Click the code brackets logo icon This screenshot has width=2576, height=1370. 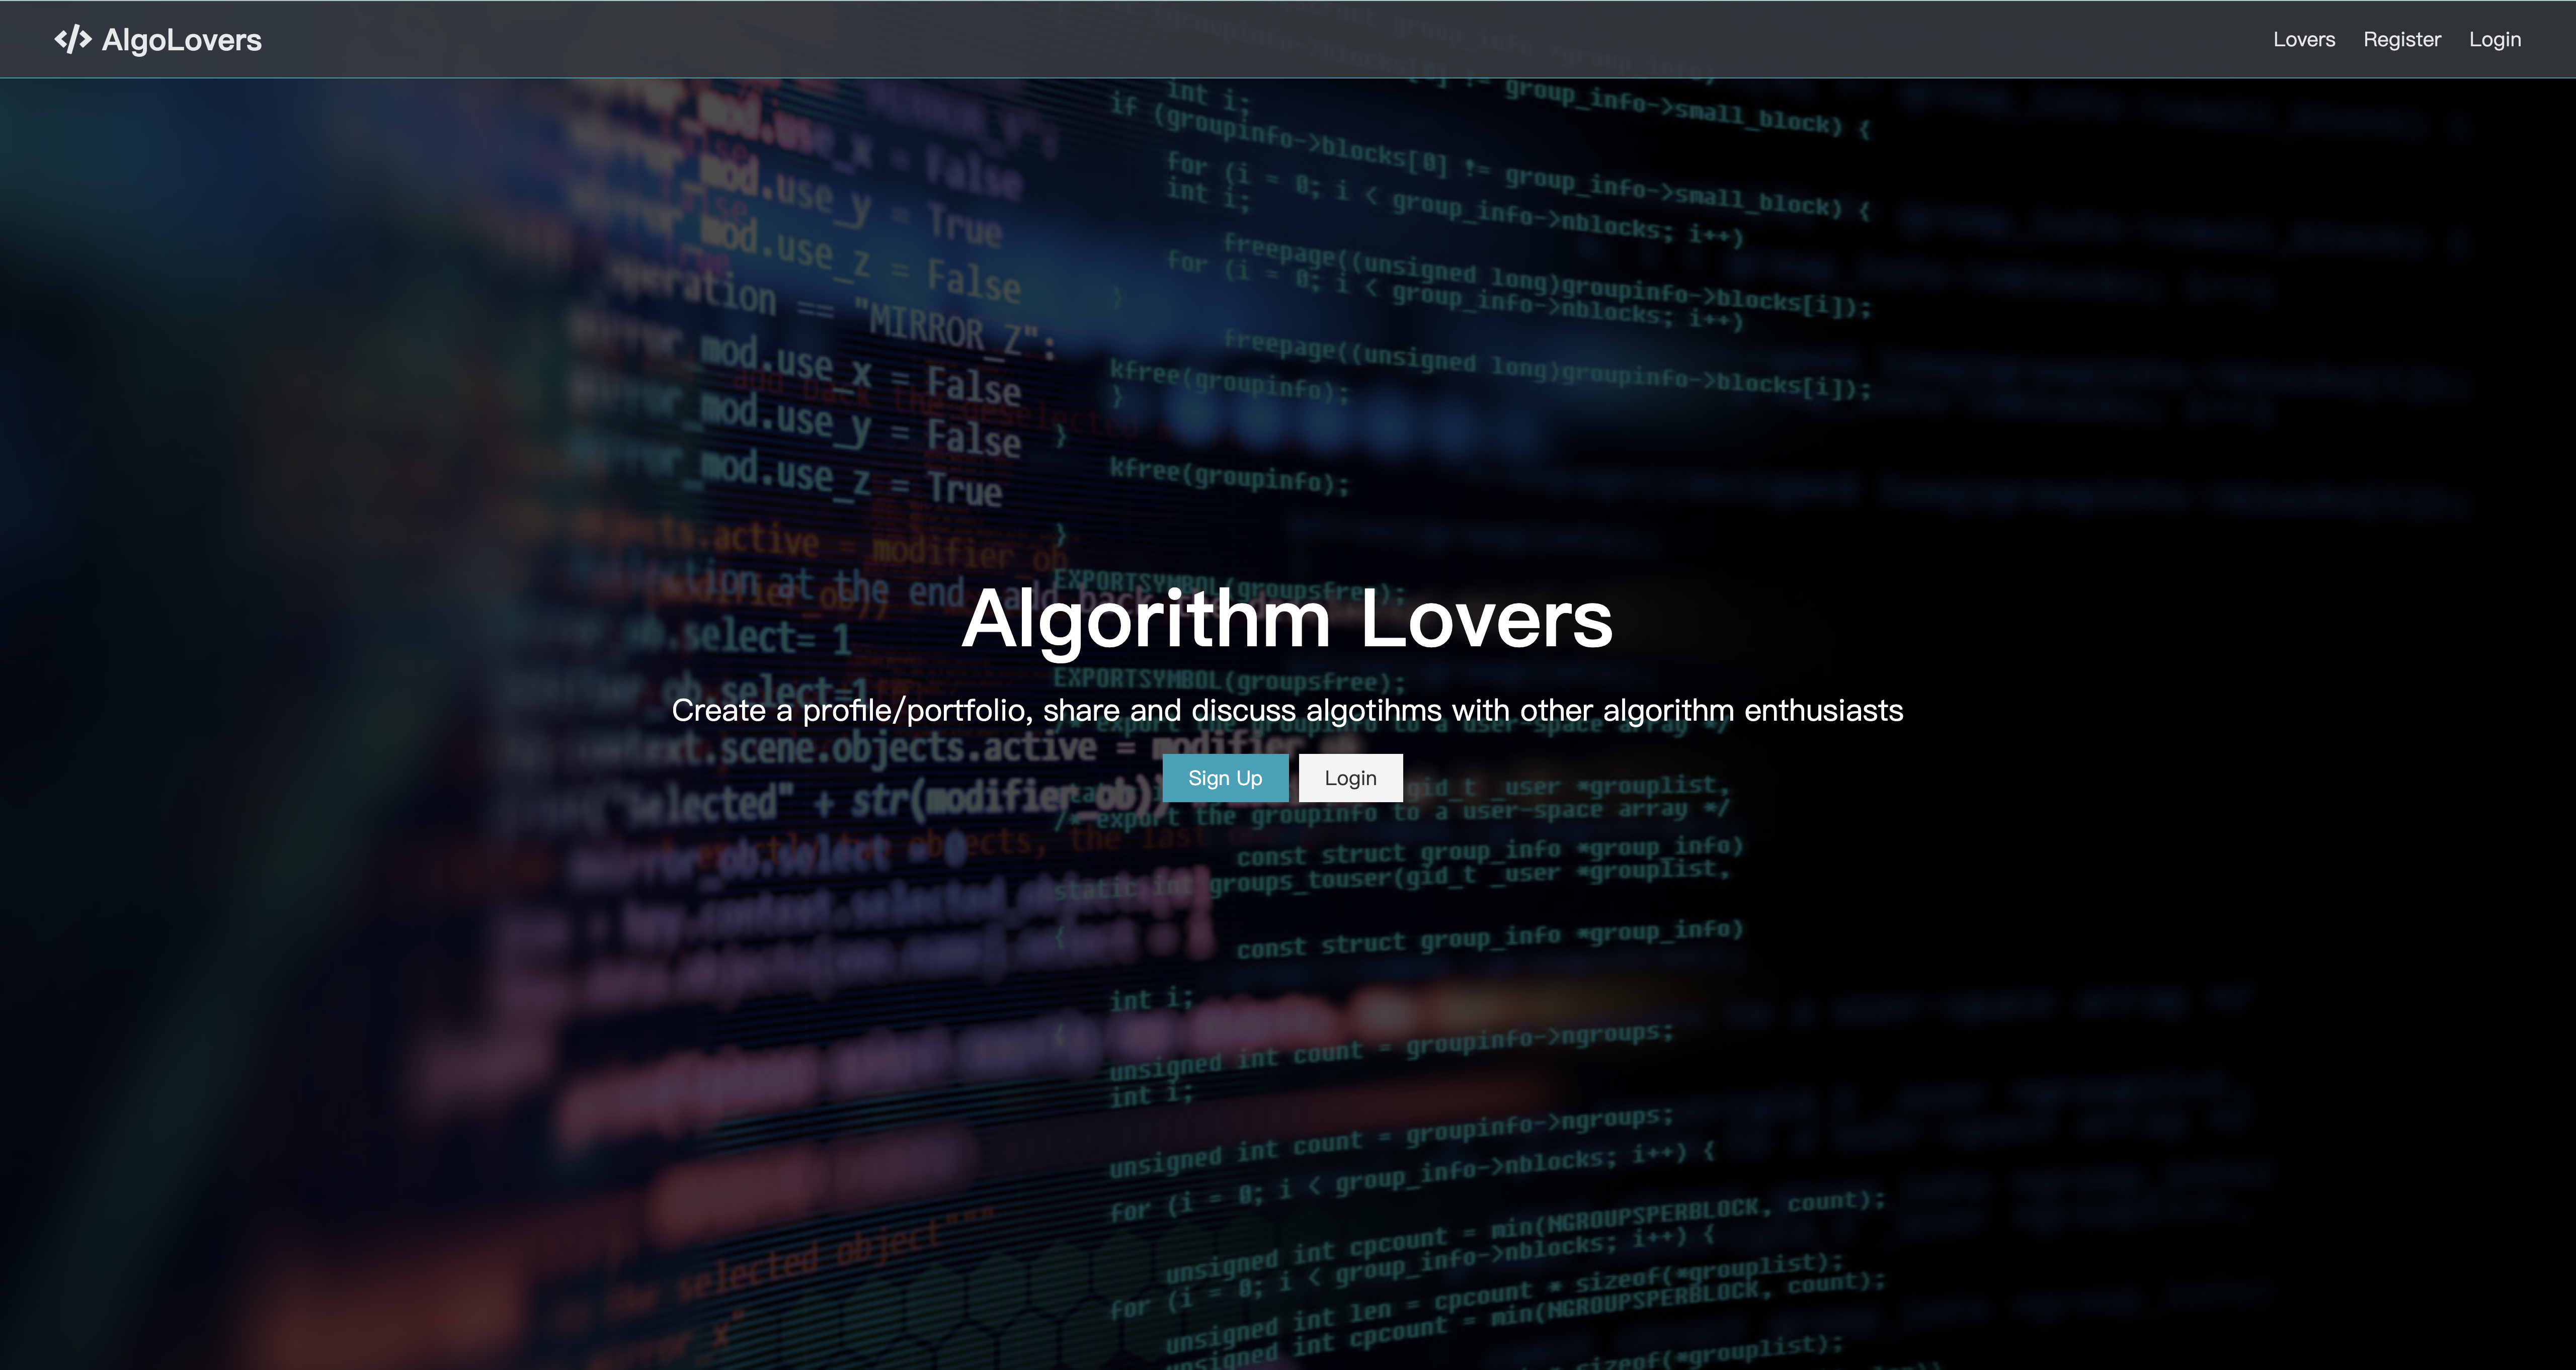tap(73, 40)
